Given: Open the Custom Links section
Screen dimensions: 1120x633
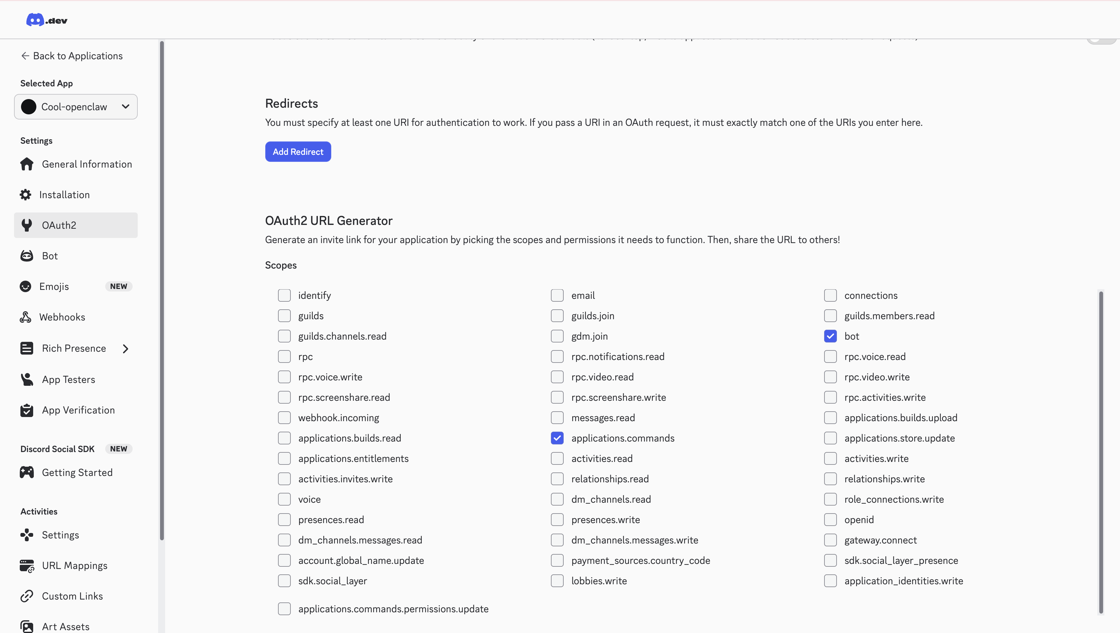Looking at the screenshot, I should tap(72, 596).
